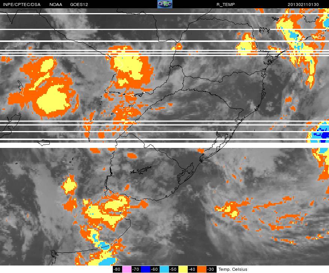Click the CPTEC logo in the header
Image resolution: width=329 pixels, height=273 pixels.
pyautogui.click(x=165, y=4)
